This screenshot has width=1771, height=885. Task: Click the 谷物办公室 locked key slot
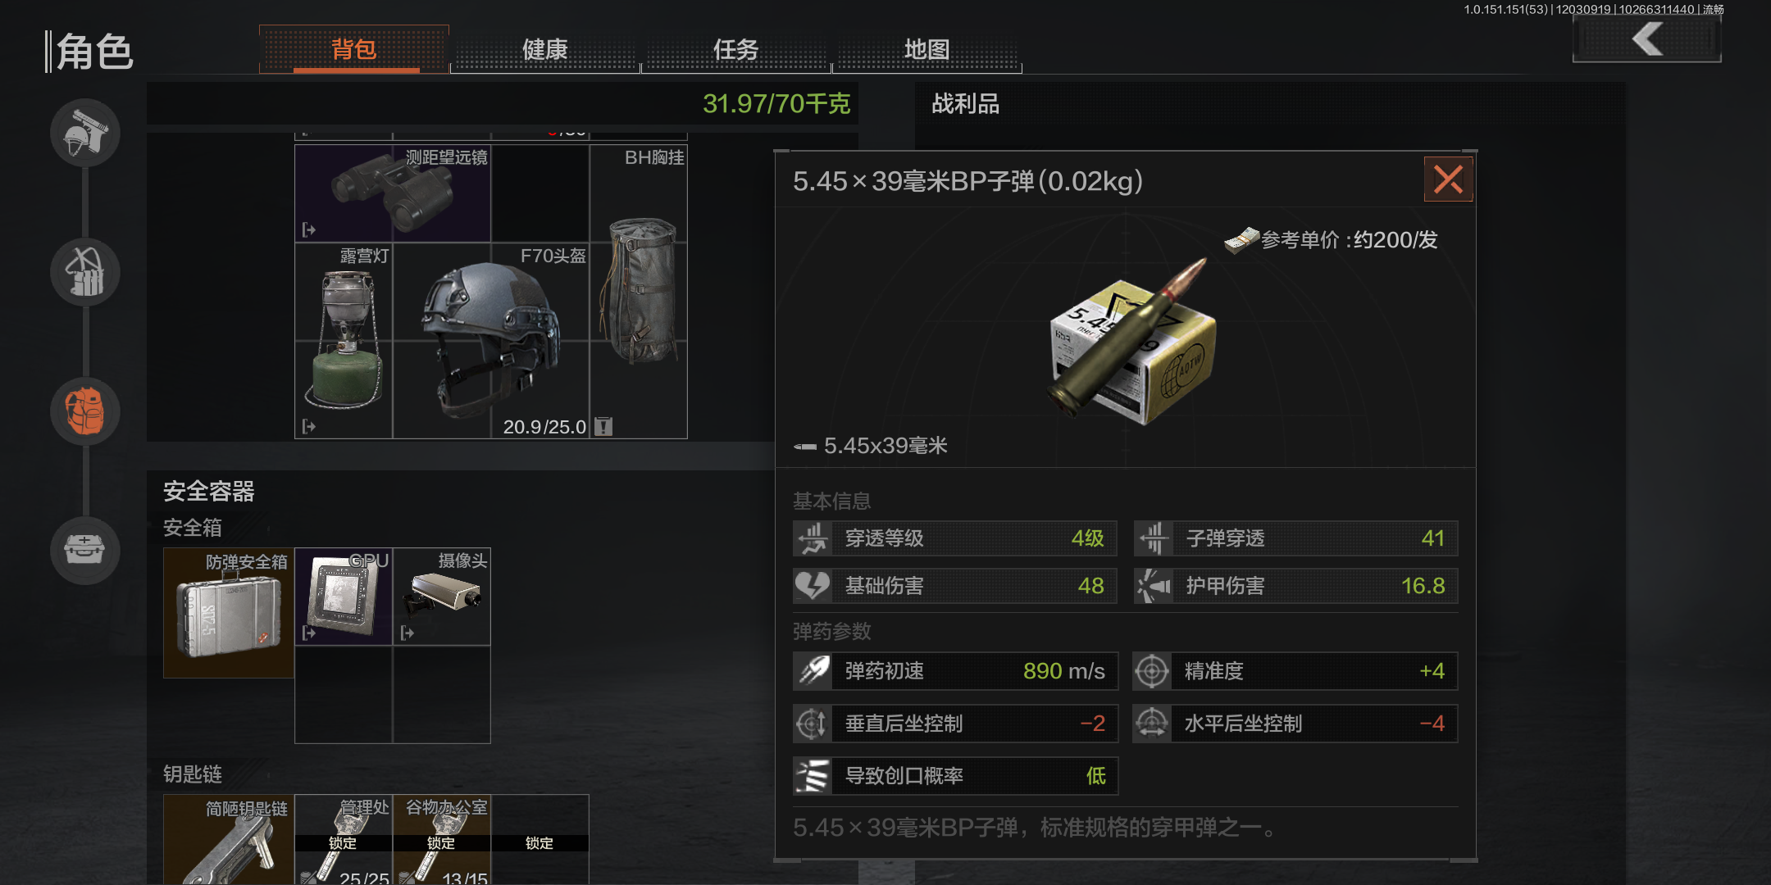(x=442, y=840)
